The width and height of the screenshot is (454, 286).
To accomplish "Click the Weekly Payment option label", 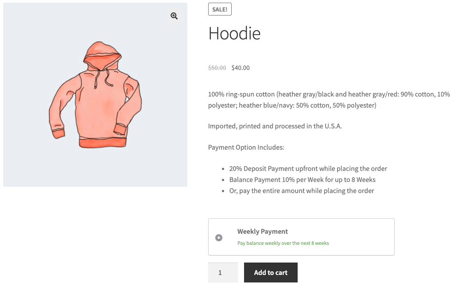I will point(263,232).
